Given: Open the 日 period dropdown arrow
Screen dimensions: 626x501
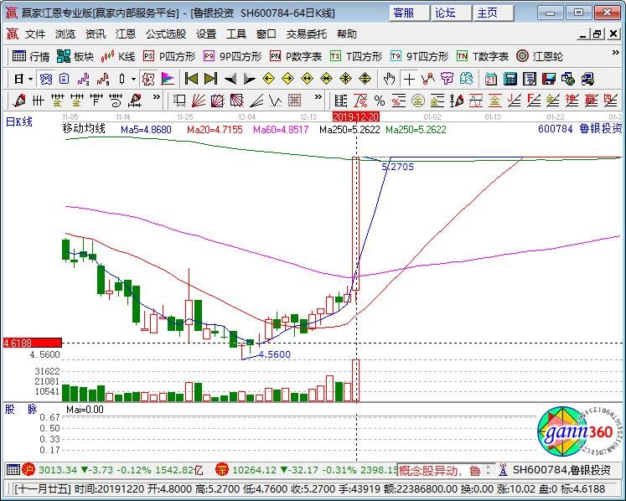Looking at the screenshot, I should coord(31,79).
